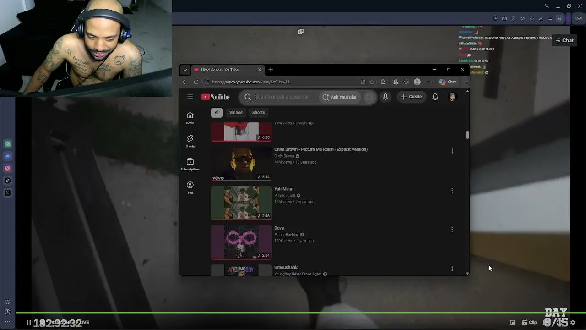Click the YouTube logo
This screenshot has height=330, width=586.
pos(215,97)
